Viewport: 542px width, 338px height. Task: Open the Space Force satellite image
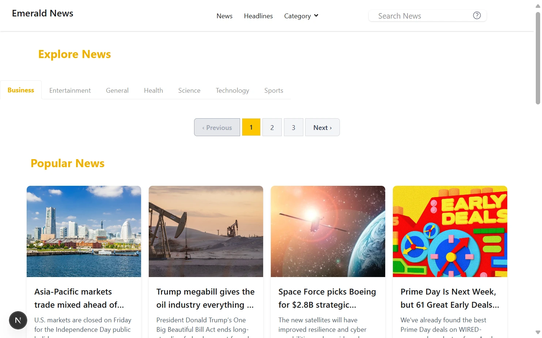tap(328, 231)
